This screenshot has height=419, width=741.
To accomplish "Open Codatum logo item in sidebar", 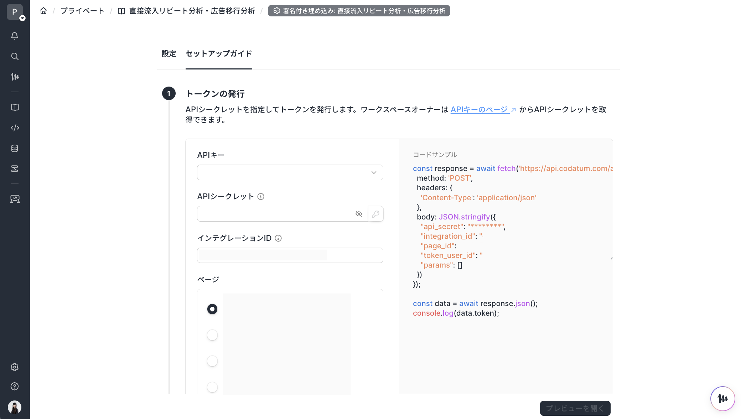I will click(x=15, y=77).
